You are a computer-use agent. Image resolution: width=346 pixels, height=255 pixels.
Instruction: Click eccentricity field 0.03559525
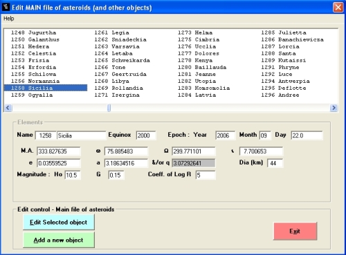point(59,163)
